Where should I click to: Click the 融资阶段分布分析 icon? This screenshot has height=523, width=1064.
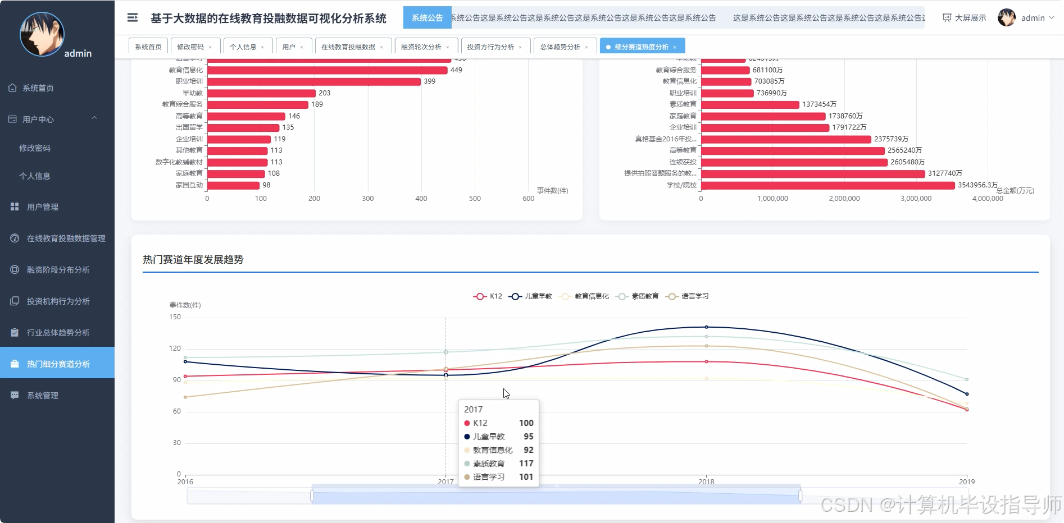pyautogui.click(x=15, y=270)
